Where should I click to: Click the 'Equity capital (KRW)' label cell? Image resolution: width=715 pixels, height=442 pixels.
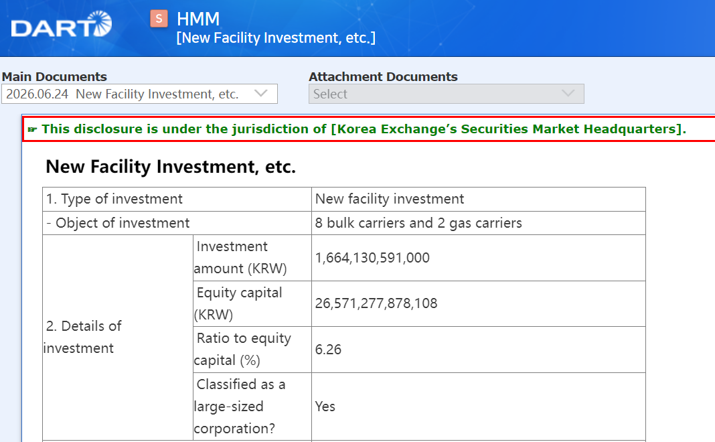click(252, 304)
